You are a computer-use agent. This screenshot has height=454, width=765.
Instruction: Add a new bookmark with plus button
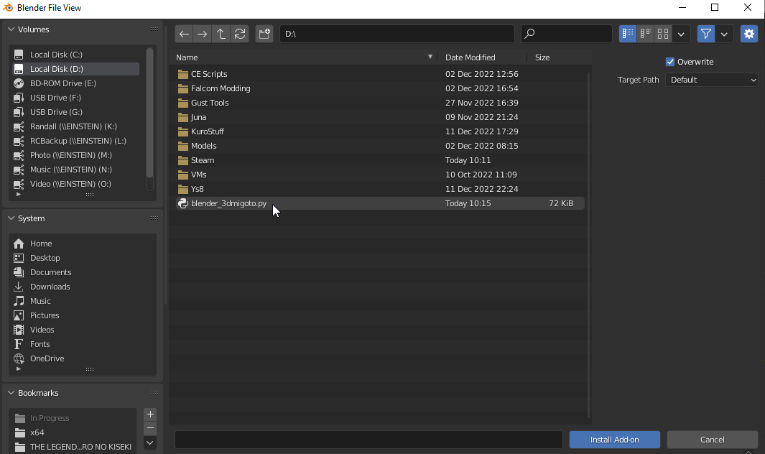click(x=150, y=414)
